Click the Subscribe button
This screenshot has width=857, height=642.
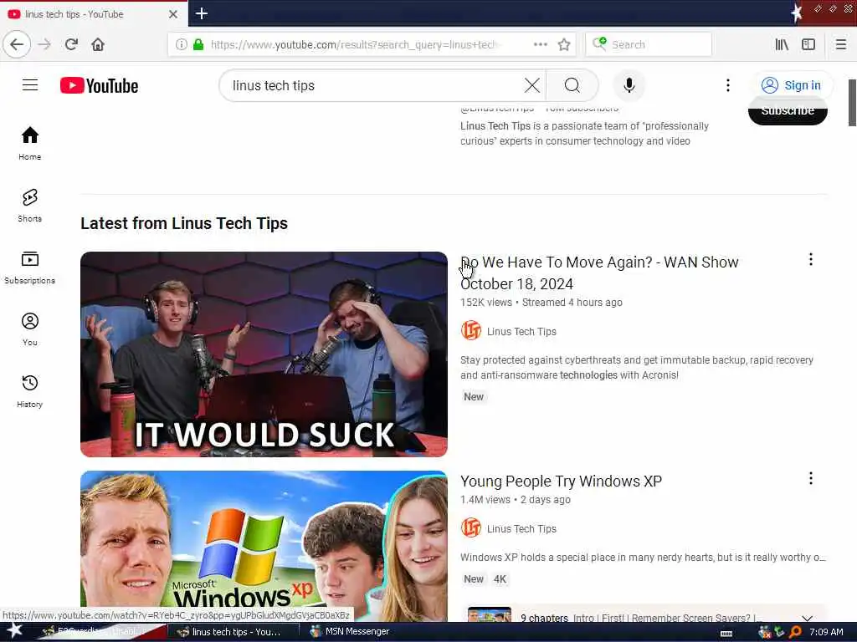tap(788, 111)
